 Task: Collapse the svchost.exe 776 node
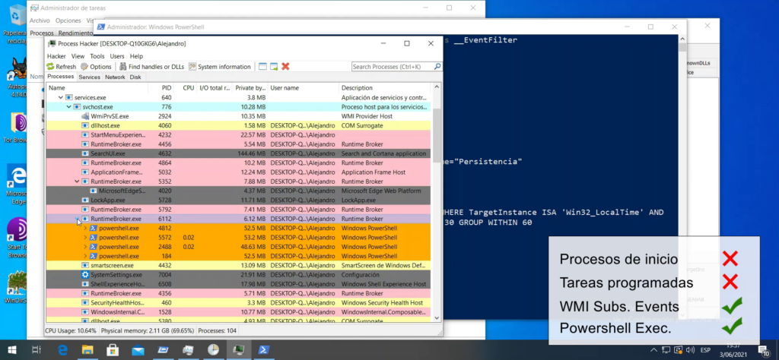coord(69,107)
